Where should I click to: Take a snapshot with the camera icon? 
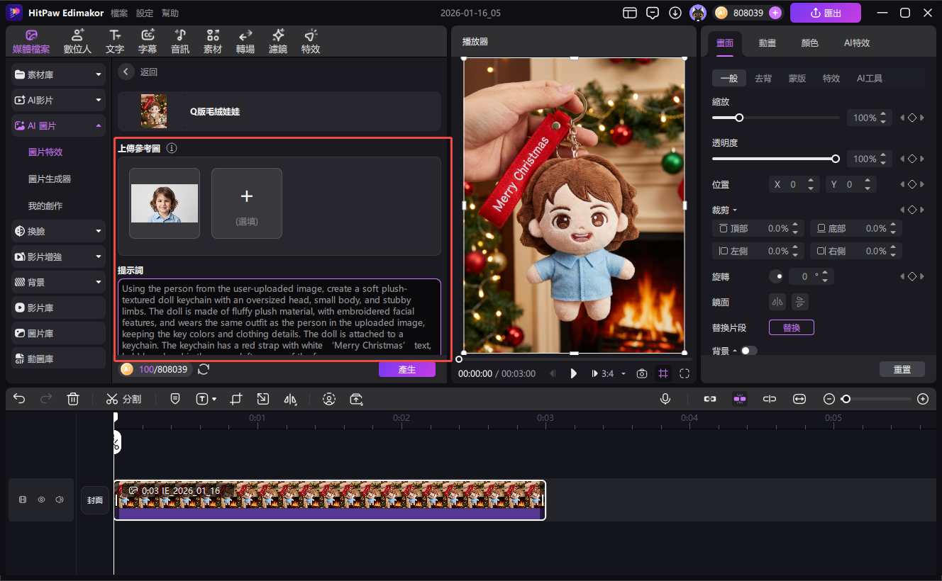click(642, 373)
